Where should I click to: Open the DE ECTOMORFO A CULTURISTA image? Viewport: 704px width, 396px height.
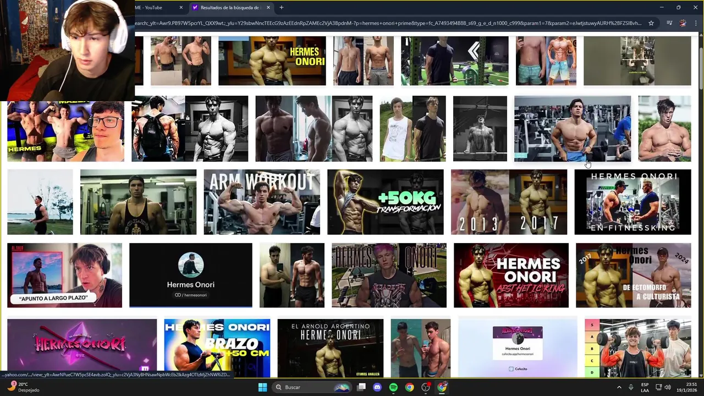coord(634,276)
